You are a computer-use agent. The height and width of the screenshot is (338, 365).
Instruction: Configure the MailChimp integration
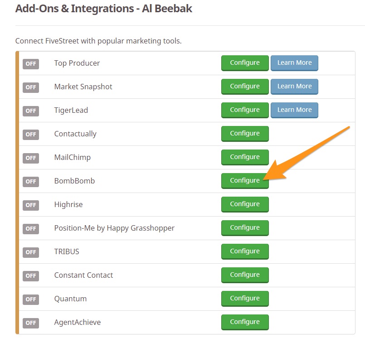(x=245, y=157)
